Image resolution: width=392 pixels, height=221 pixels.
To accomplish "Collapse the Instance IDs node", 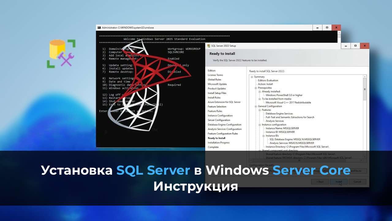I will tap(263, 136).
